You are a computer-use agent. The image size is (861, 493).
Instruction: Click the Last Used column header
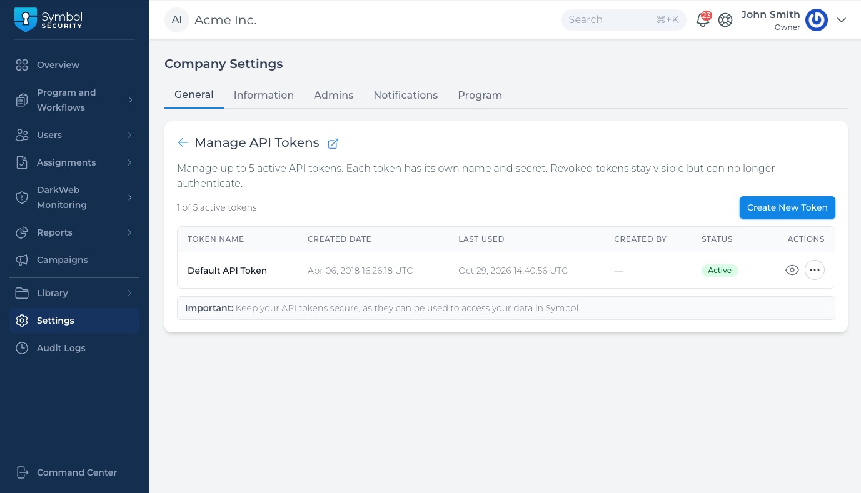481,239
